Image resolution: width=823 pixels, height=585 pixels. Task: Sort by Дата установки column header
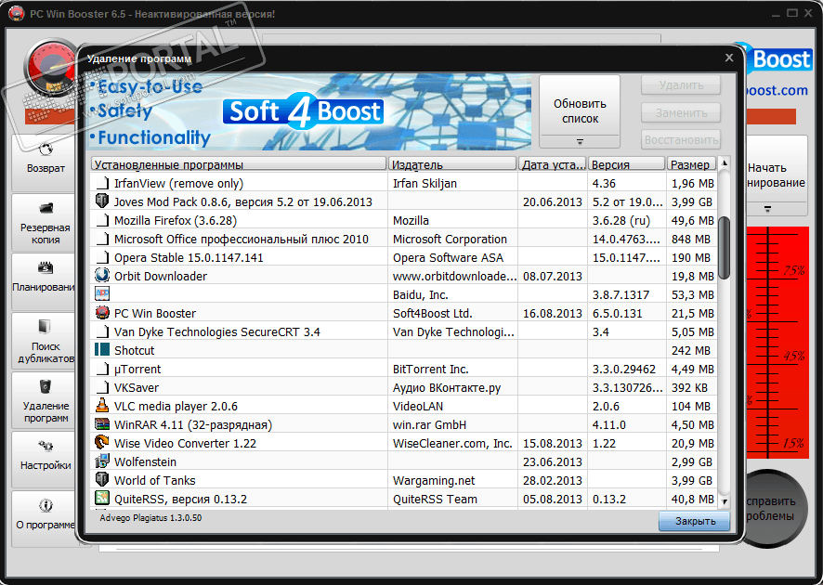coord(553,164)
